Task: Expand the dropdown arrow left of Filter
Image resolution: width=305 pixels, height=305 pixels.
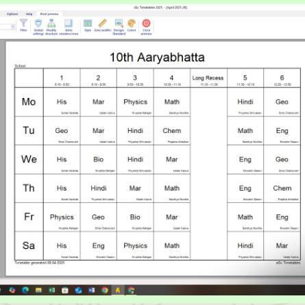Action: click(x=13, y=27)
